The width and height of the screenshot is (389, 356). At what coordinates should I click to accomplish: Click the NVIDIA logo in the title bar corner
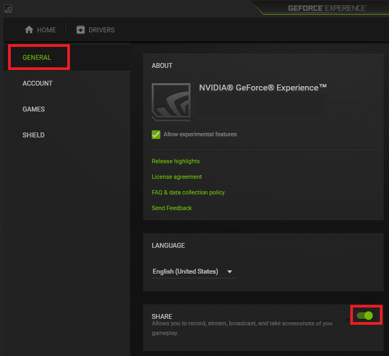tap(8, 9)
